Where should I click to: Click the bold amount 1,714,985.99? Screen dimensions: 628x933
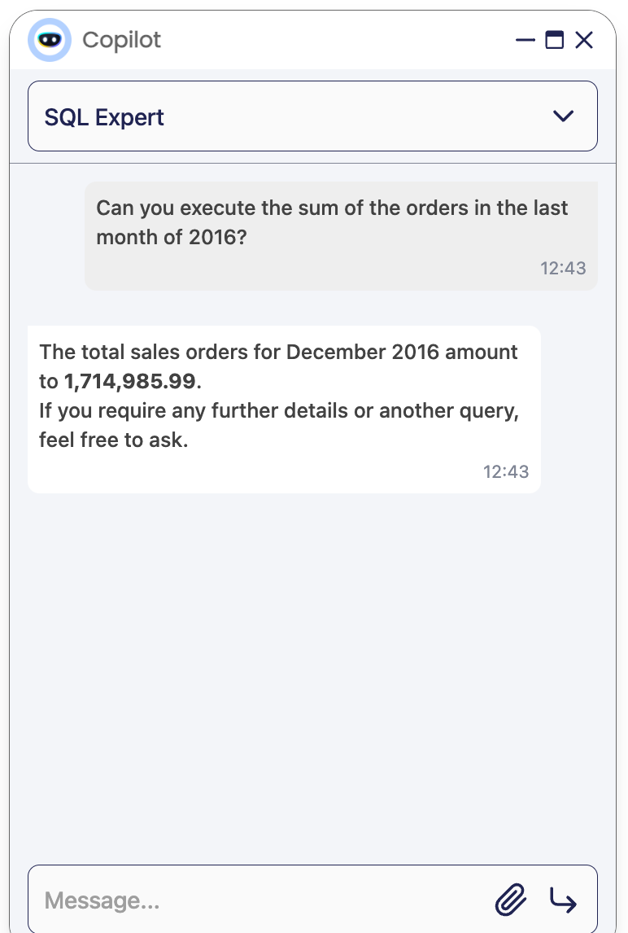click(x=129, y=381)
